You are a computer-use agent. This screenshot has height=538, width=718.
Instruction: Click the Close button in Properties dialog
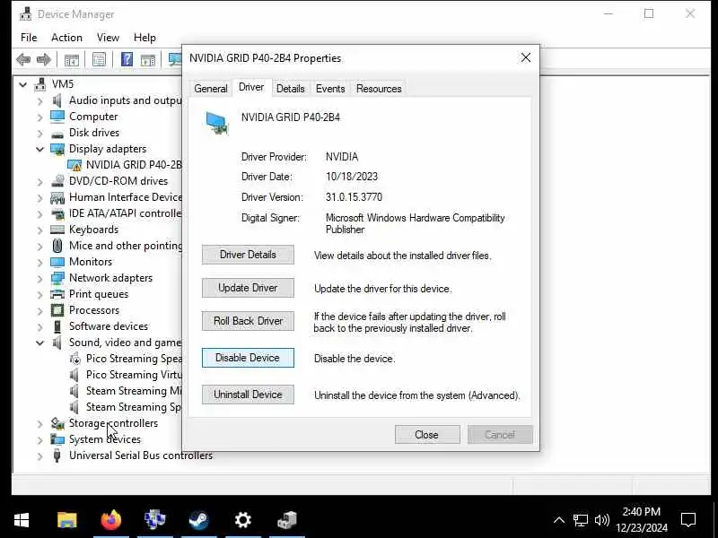(427, 435)
